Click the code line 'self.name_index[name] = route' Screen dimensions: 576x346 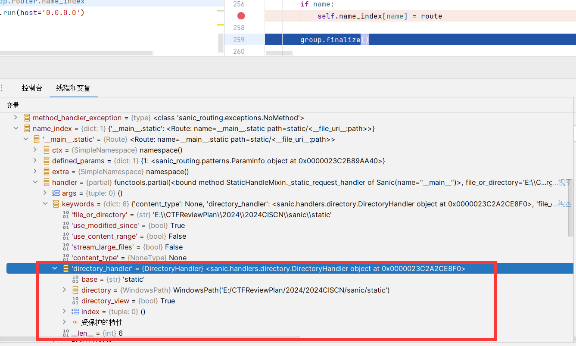(x=380, y=16)
